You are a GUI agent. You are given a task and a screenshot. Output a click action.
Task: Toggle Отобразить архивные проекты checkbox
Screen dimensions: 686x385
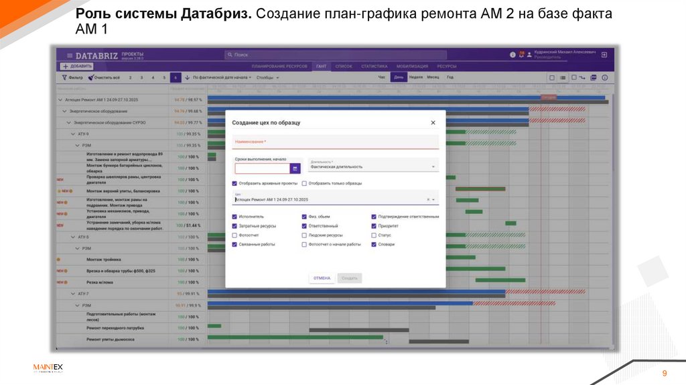tap(234, 184)
